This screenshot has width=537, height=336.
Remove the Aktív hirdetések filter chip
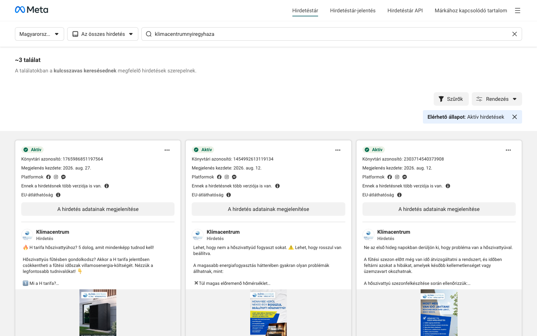[x=515, y=117]
